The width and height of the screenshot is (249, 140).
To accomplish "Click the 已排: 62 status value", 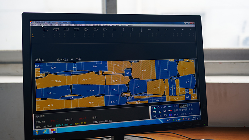I will (40, 122).
